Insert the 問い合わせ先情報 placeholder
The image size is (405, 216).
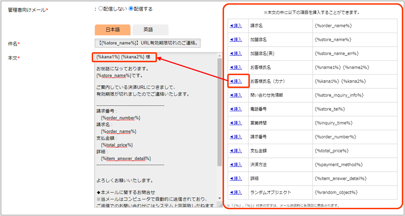tap(236, 95)
